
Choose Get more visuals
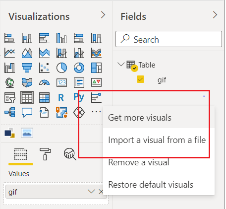pyautogui.click(x=159, y=118)
